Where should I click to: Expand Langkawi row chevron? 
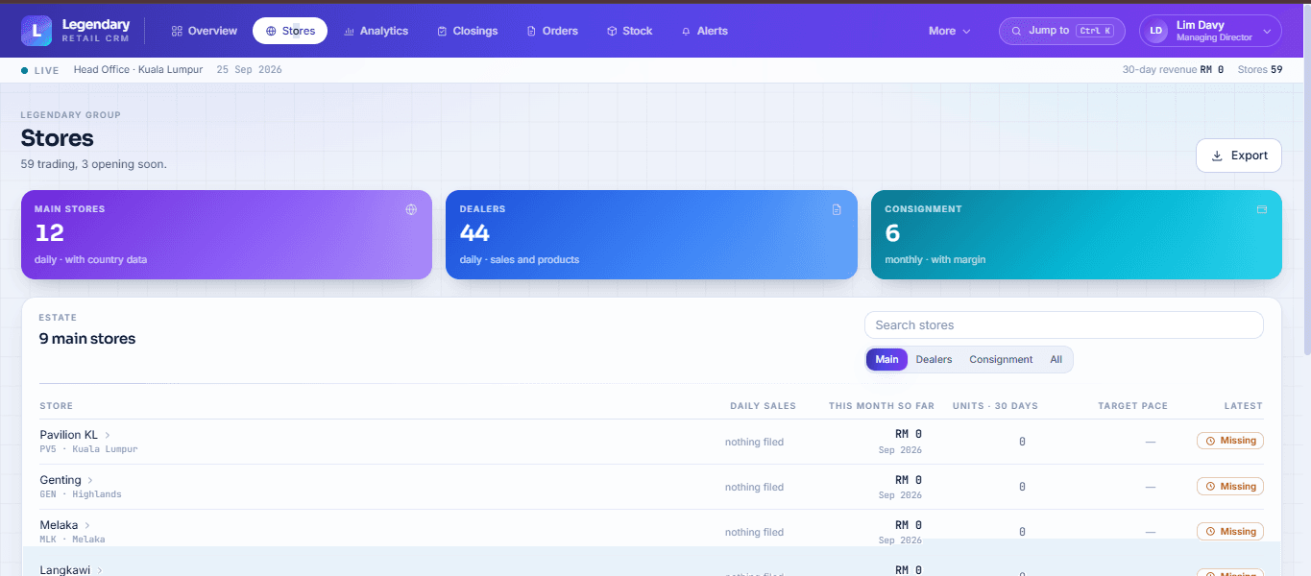[100, 570]
